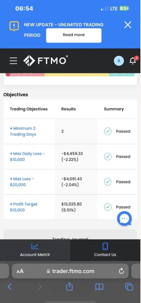Reload the page with the refresh icon
Viewport: 141px width, 303px height.
click(x=121, y=271)
